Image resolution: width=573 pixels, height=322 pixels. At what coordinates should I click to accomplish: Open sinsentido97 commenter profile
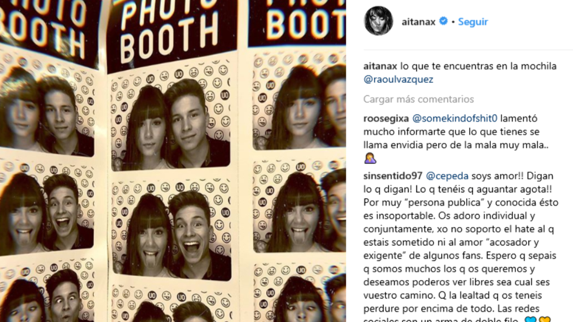tap(393, 176)
